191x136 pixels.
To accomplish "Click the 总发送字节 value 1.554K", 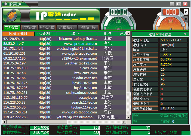I will (x=174, y=55).
